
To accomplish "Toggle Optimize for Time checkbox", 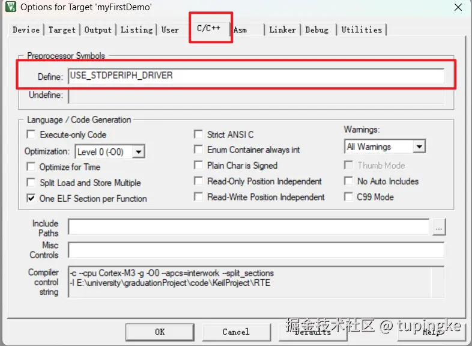I will [31, 166].
